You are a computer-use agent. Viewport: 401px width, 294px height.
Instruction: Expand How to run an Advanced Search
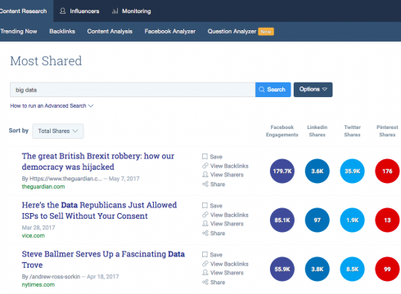pyautogui.click(x=52, y=106)
